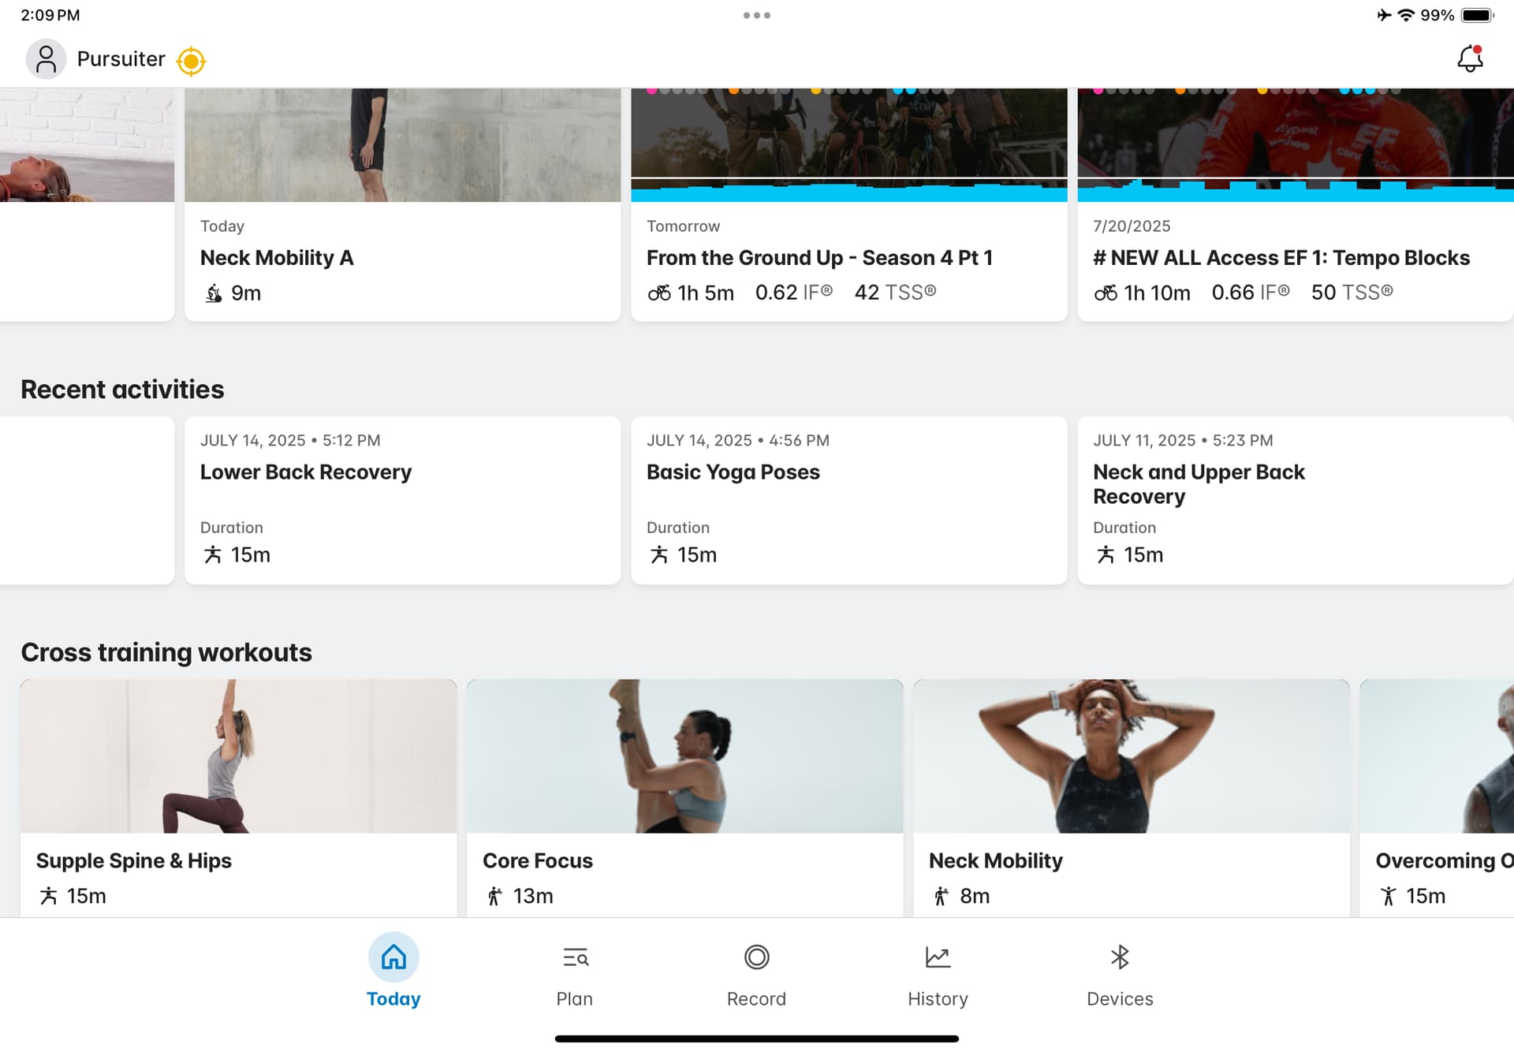Select Core Focus workout thumbnail
Viewport: 1514px width, 1052px height.
[684, 755]
